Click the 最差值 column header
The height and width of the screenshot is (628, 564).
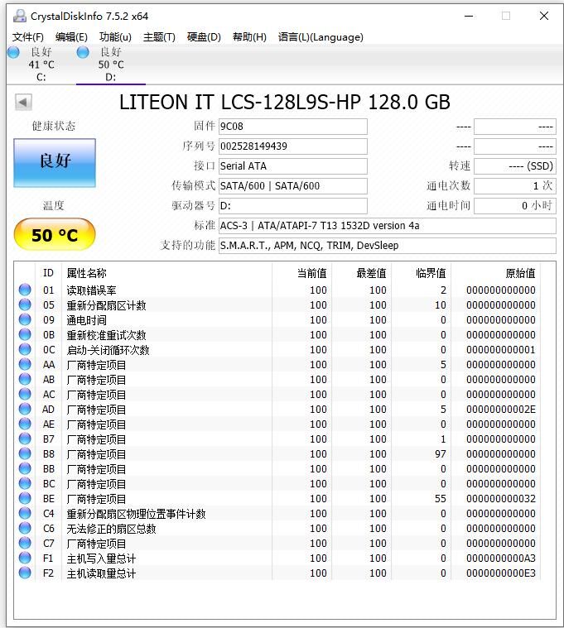pyautogui.click(x=362, y=273)
